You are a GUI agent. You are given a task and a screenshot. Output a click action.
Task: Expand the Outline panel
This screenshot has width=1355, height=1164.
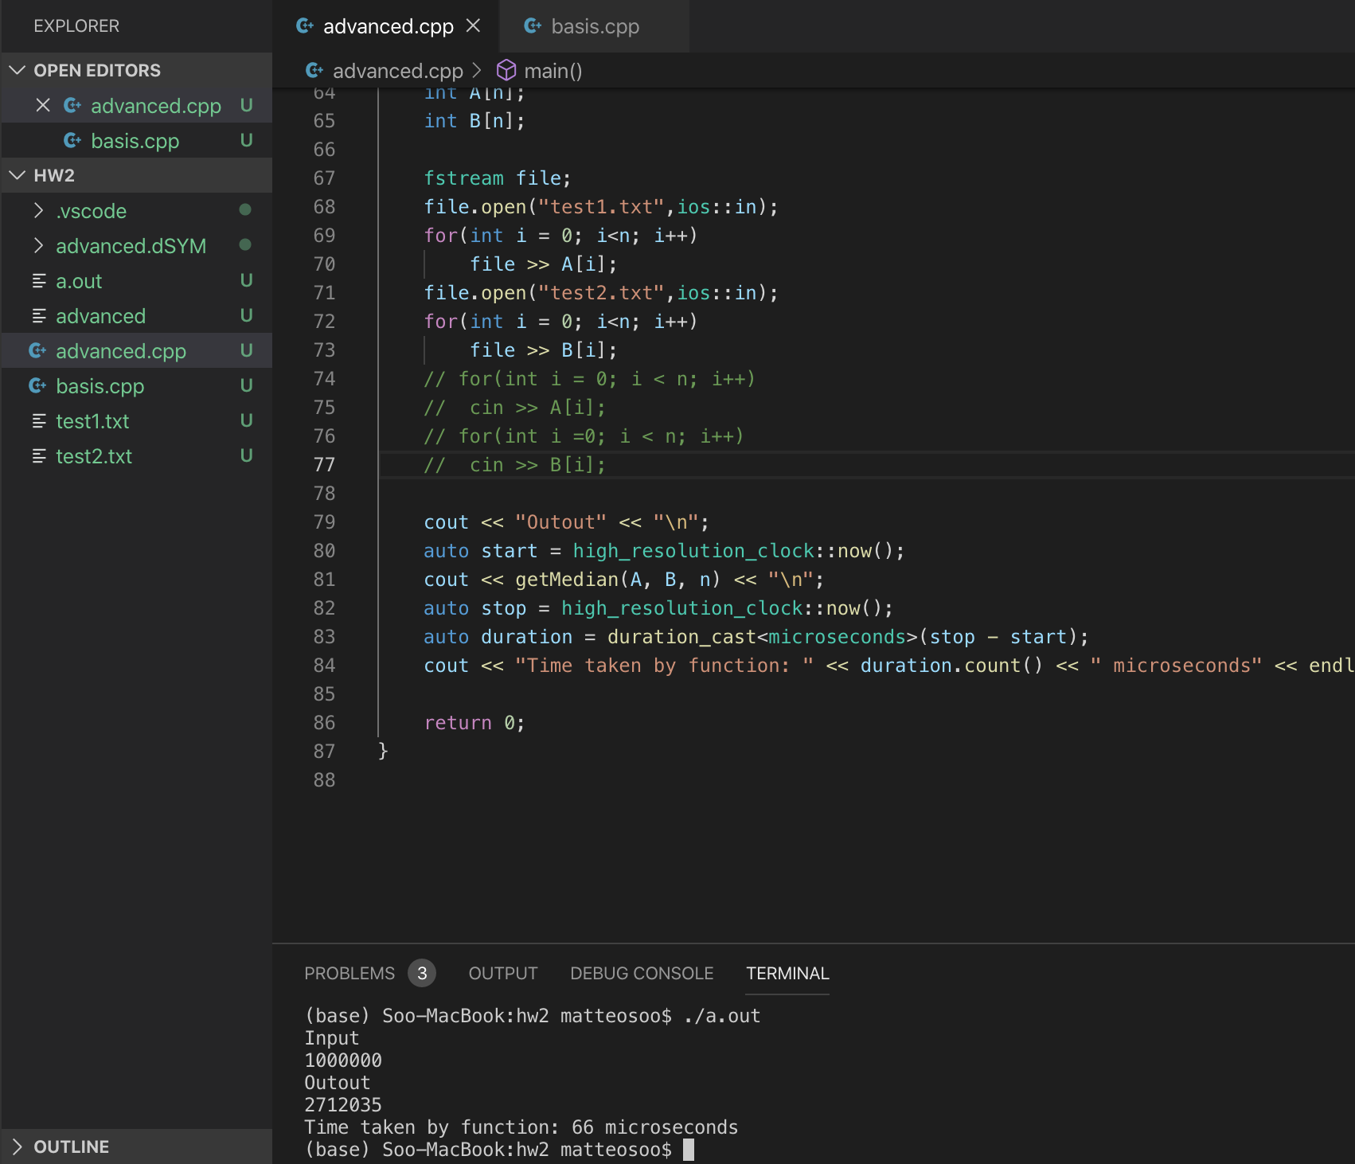pos(18,1146)
